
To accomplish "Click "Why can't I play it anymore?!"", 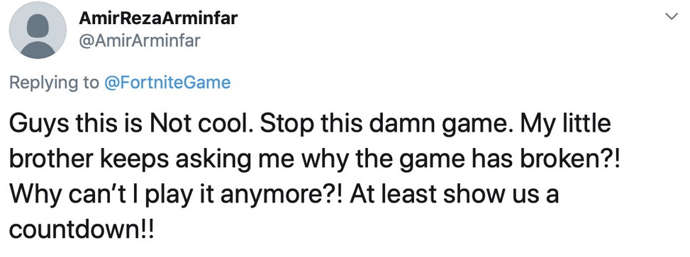I will 176,195.
